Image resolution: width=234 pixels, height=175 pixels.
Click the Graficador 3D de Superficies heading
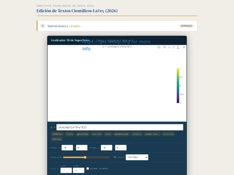[x=70, y=40]
